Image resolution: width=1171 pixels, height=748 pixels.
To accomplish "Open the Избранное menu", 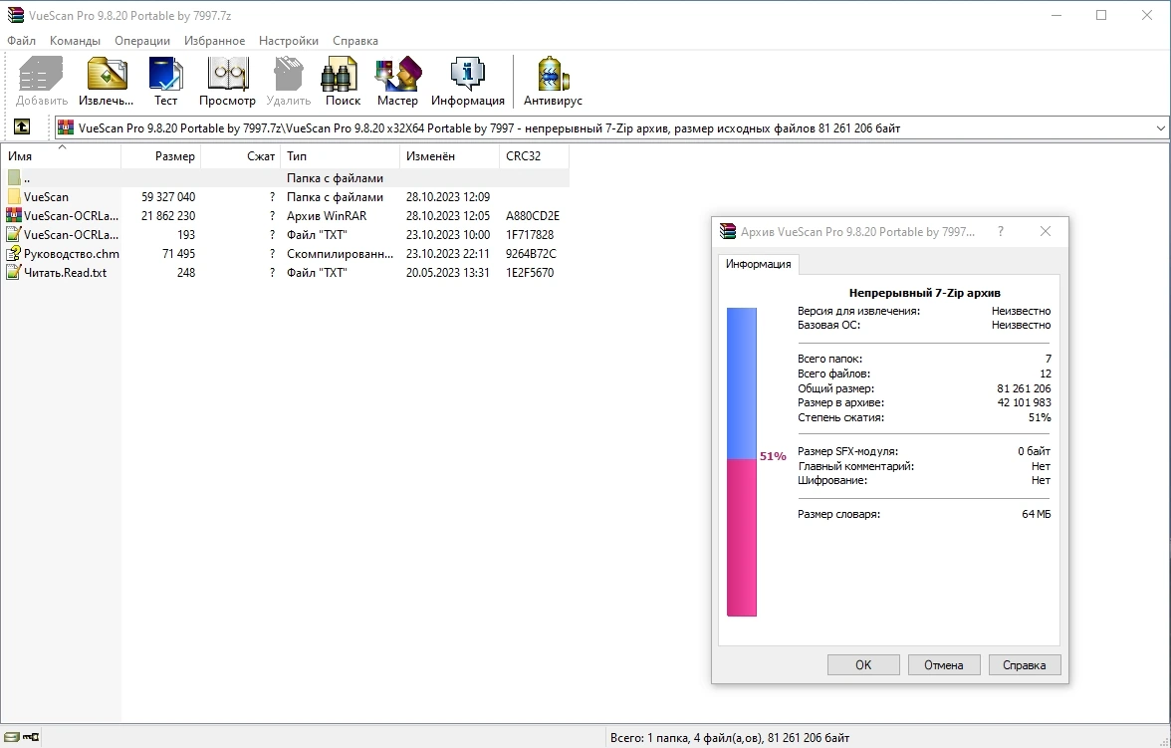I will click(214, 41).
